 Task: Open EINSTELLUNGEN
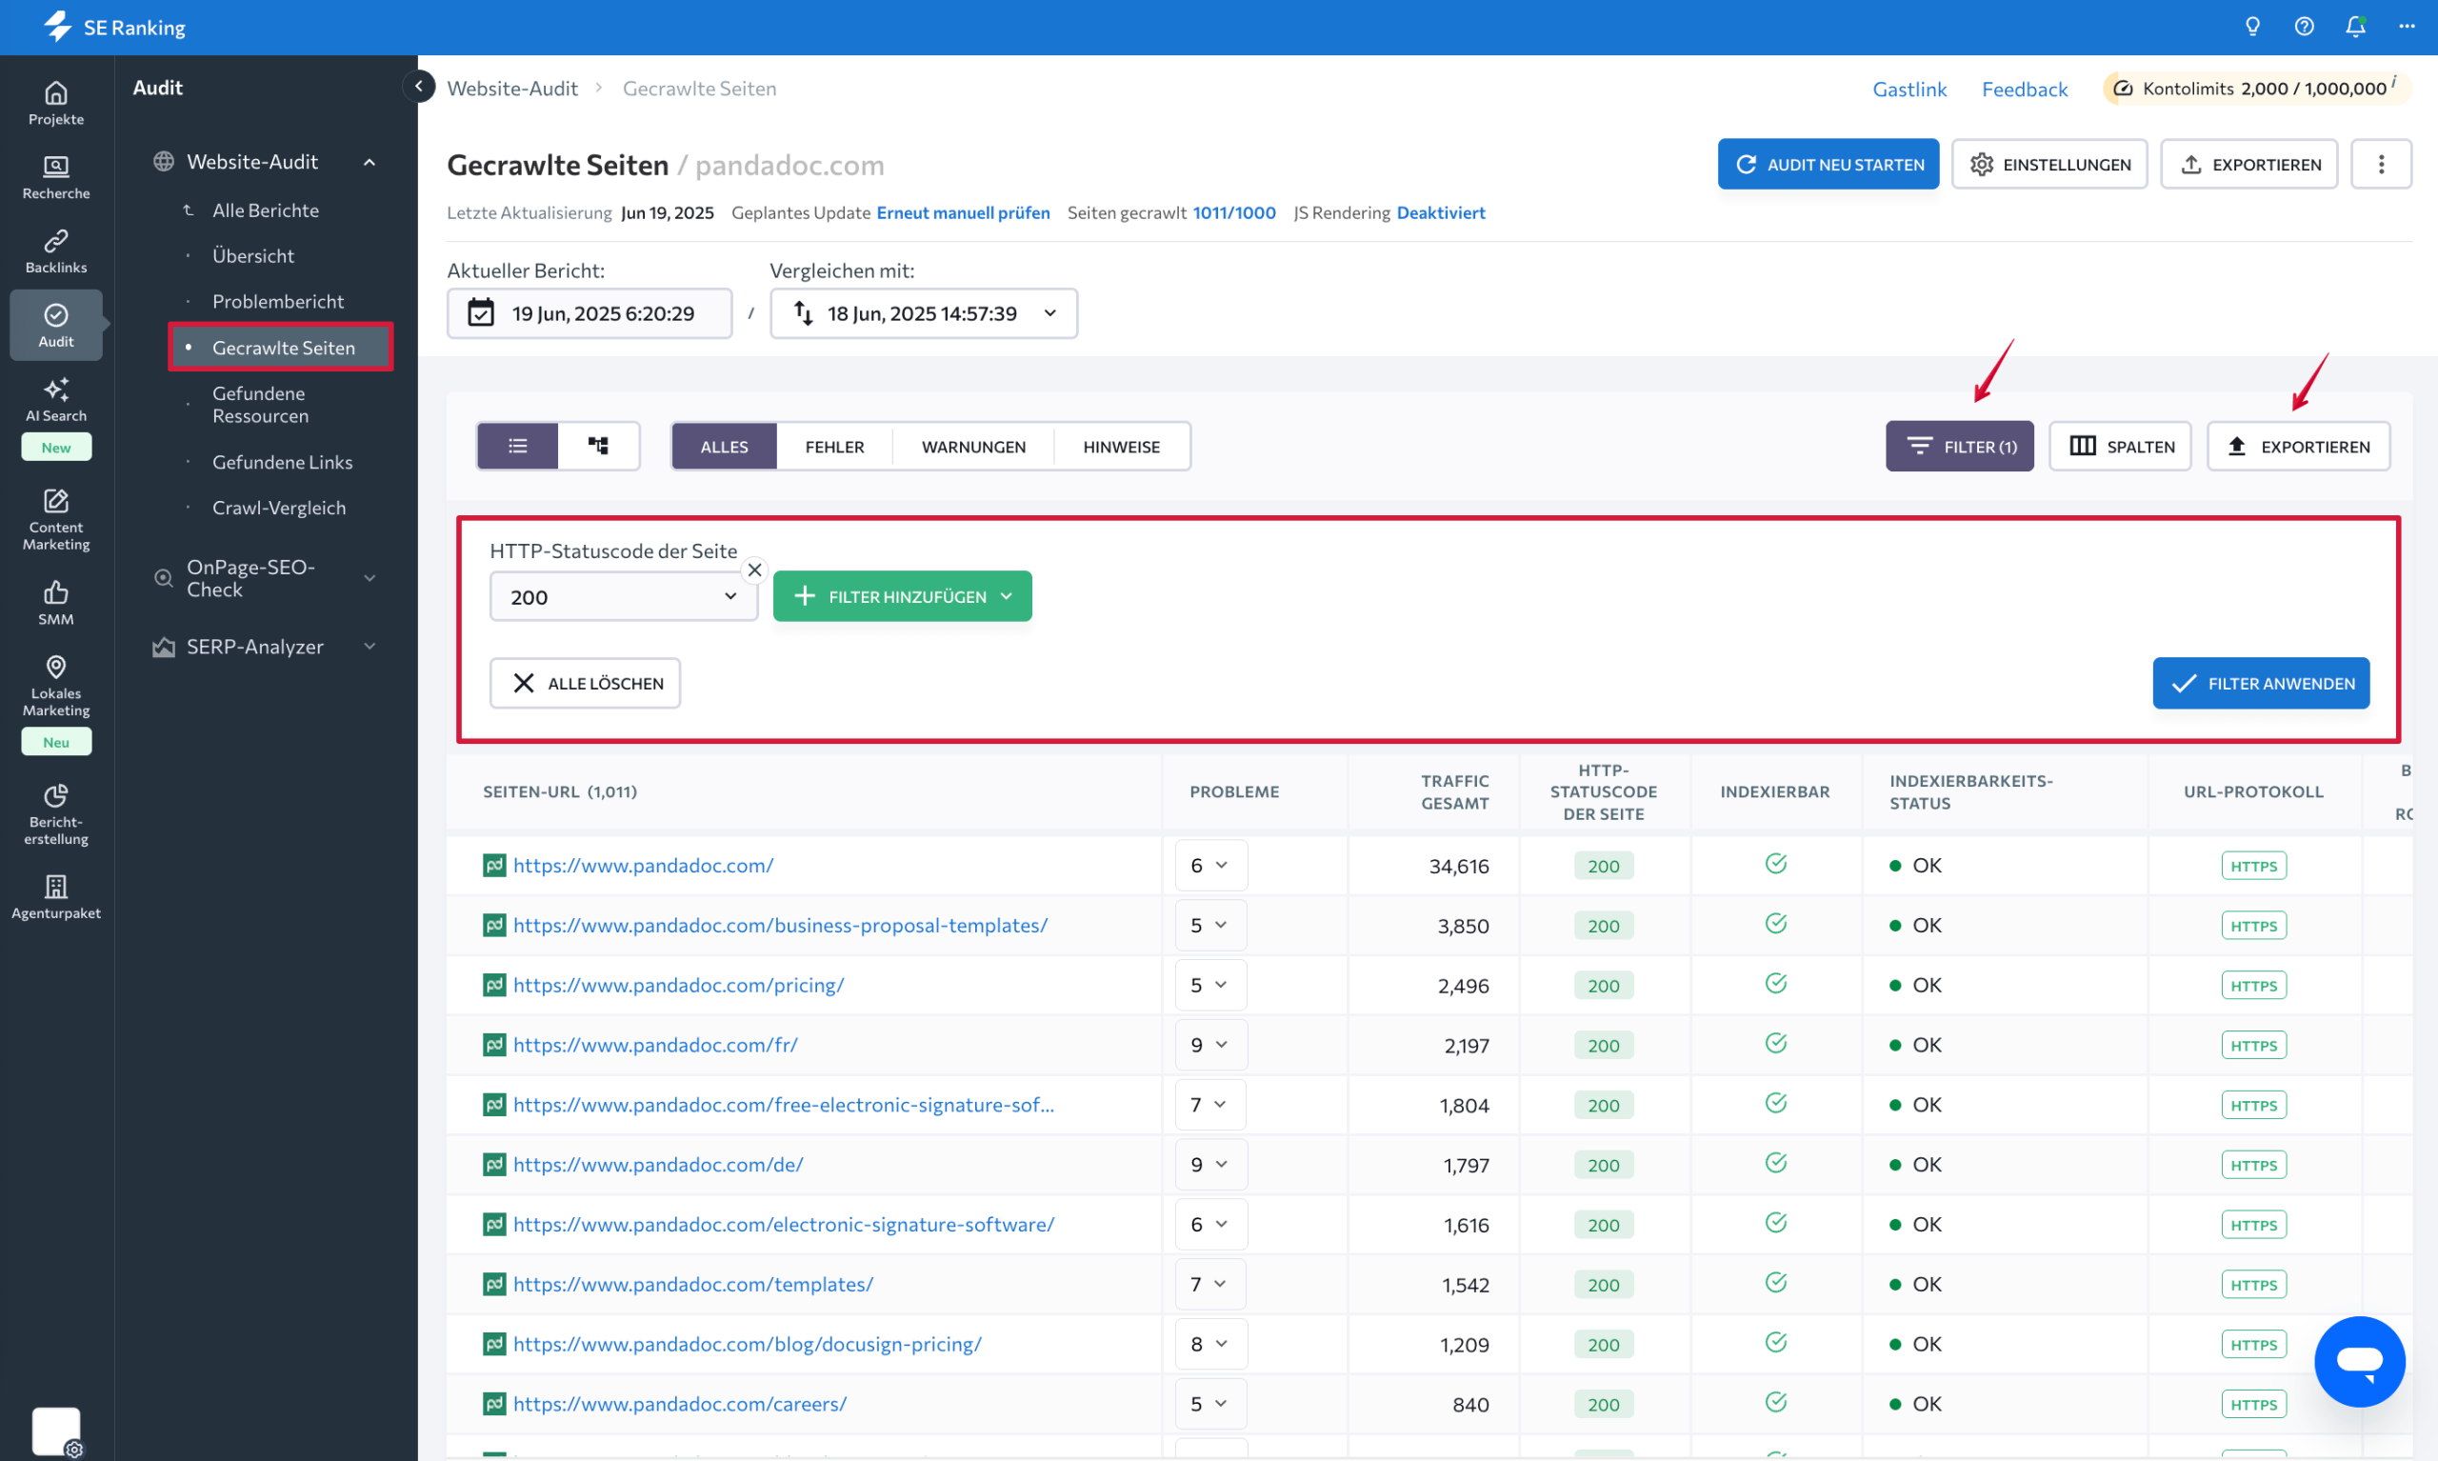click(x=2049, y=165)
